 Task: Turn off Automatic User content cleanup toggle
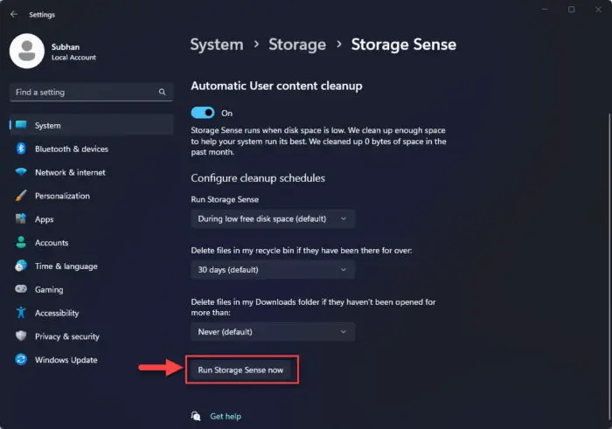pyautogui.click(x=203, y=113)
